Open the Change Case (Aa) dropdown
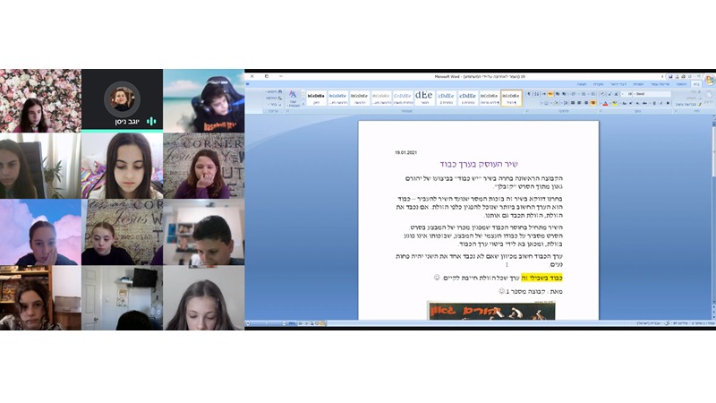The width and height of the screenshot is (716, 403). (624, 103)
